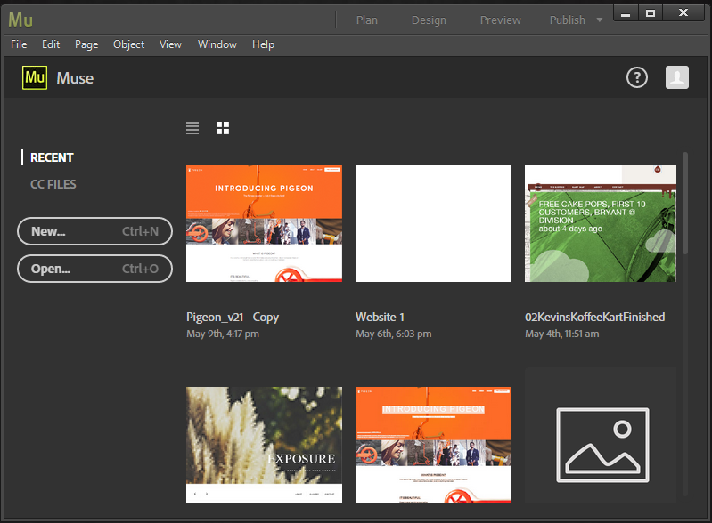The width and height of the screenshot is (712, 523).
Task: Open 02KevinsKoffeeKartFinished thumbnail
Action: tap(601, 223)
